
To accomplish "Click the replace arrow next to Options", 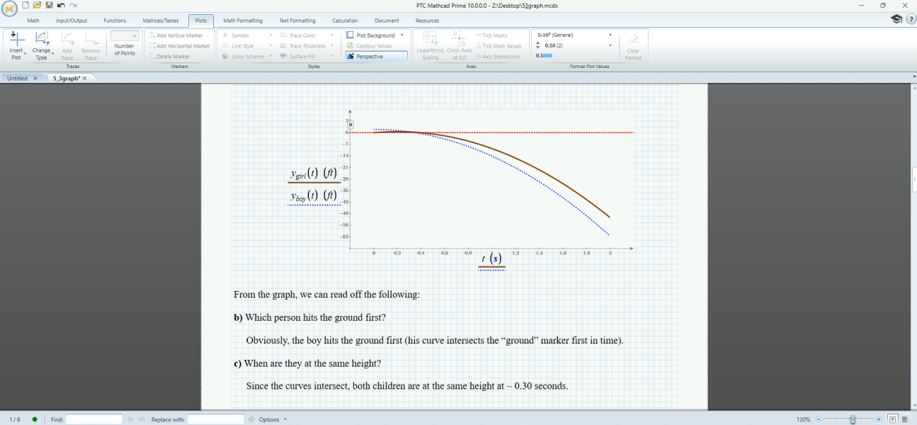I will [x=251, y=419].
